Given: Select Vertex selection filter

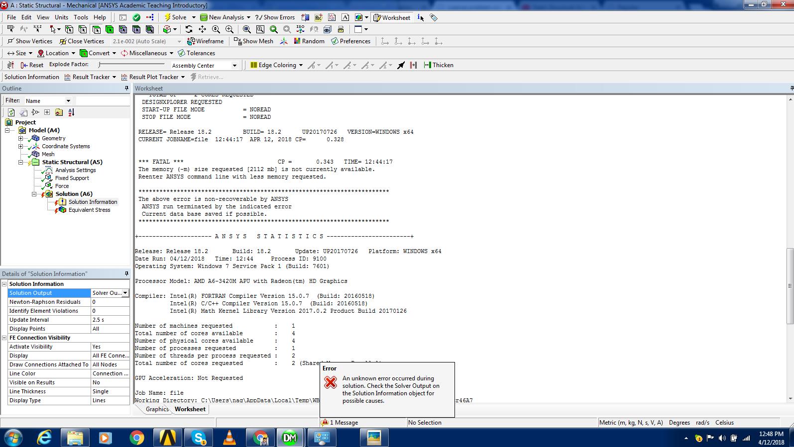Looking at the screenshot, I should [x=69, y=29].
